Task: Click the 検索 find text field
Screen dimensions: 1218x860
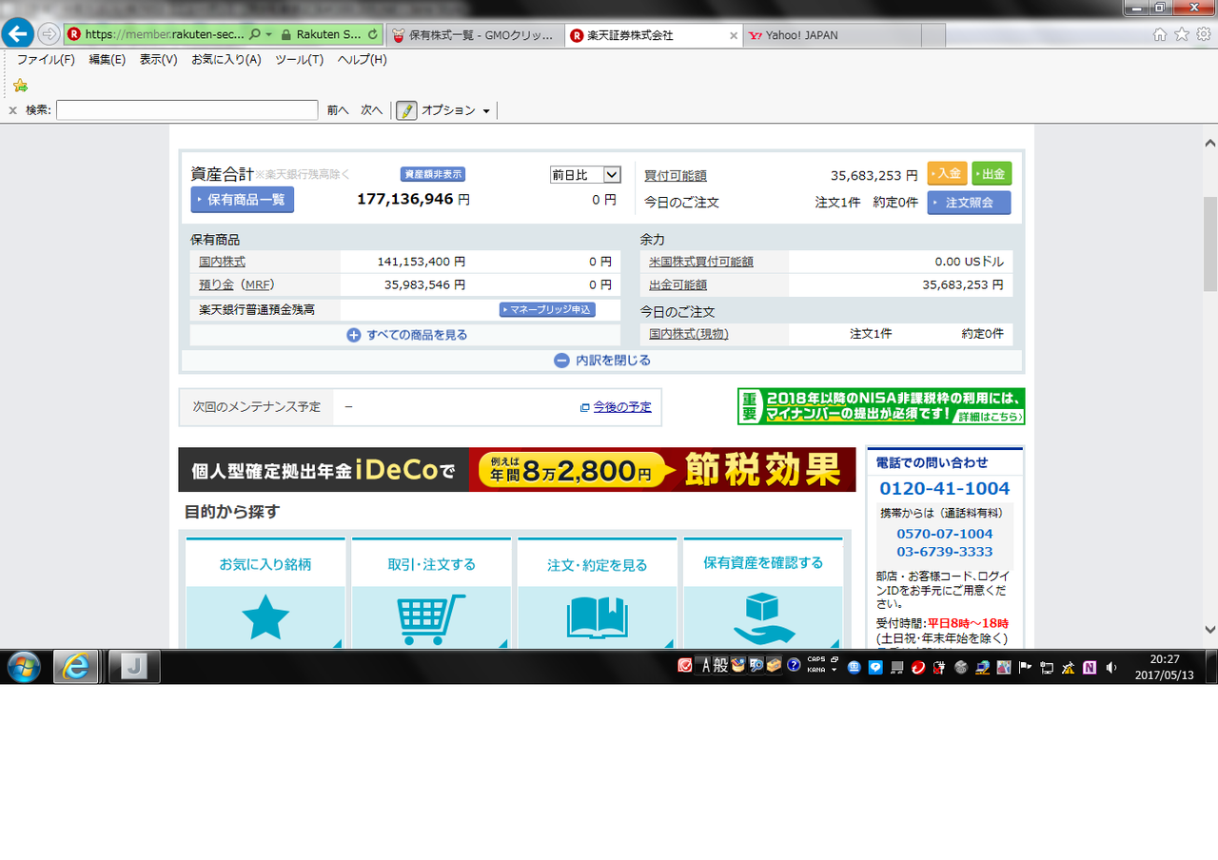Action: tap(187, 110)
